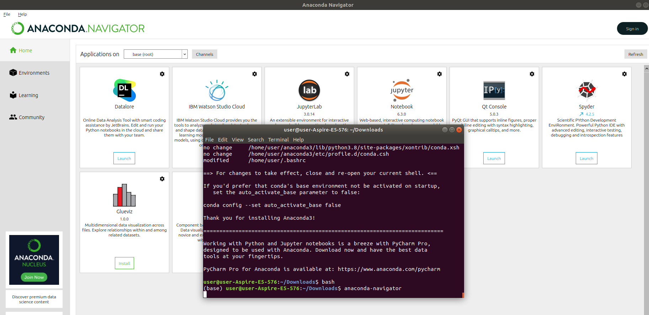
Task: Click 'Discover premium data science content' text
Action: click(x=34, y=299)
